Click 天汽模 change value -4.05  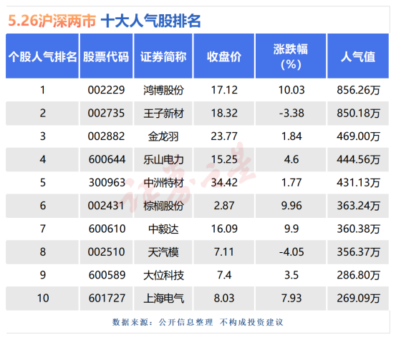pos(291,252)
